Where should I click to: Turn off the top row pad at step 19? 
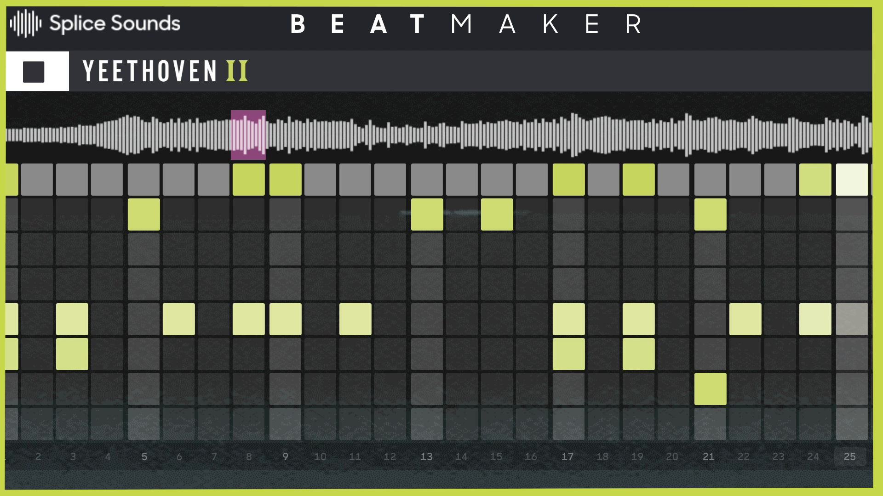[639, 180]
